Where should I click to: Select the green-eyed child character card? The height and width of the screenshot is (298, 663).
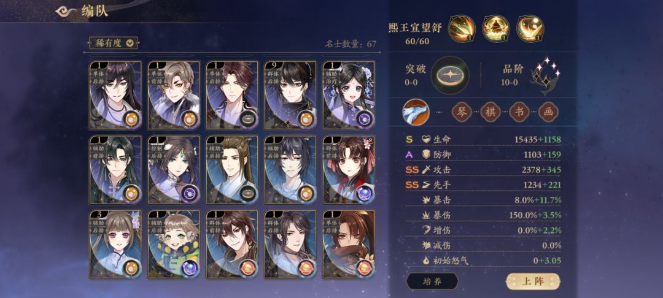pyautogui.click(x=174, y=245)
